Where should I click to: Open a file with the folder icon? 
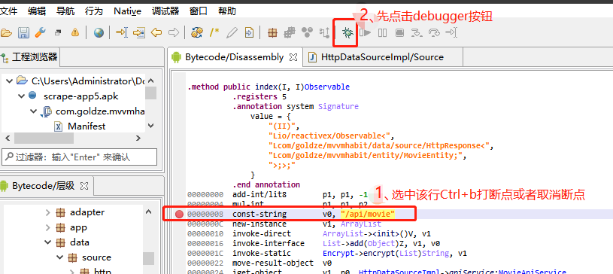(x=6, y=33)
